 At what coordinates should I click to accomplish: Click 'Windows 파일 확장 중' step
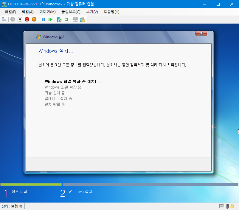pos(63,87)
